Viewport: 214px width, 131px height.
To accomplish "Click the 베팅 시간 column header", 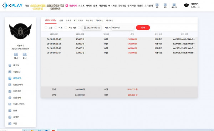I will pos(54,34).
